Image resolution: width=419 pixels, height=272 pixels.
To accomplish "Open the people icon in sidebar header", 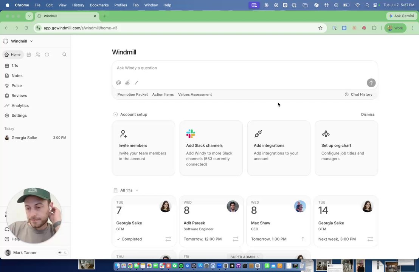I will 38,54.
